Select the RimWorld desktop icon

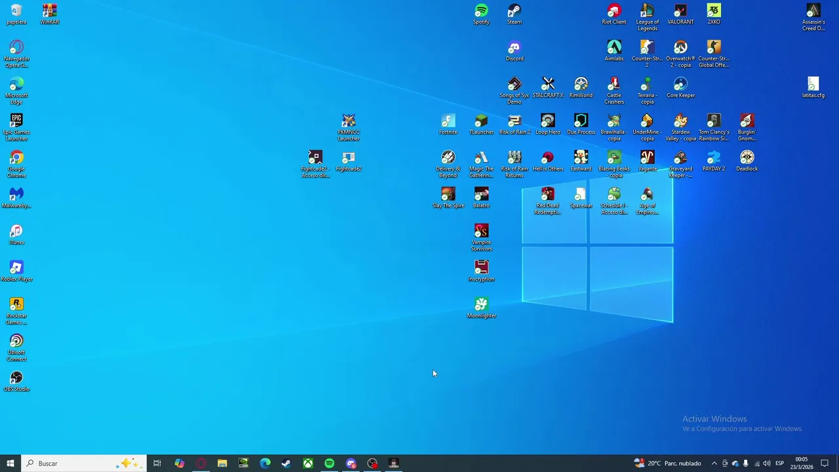tap(581, 88)
